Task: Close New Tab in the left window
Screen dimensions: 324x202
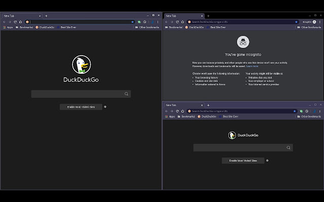Action: click(39, 16)
